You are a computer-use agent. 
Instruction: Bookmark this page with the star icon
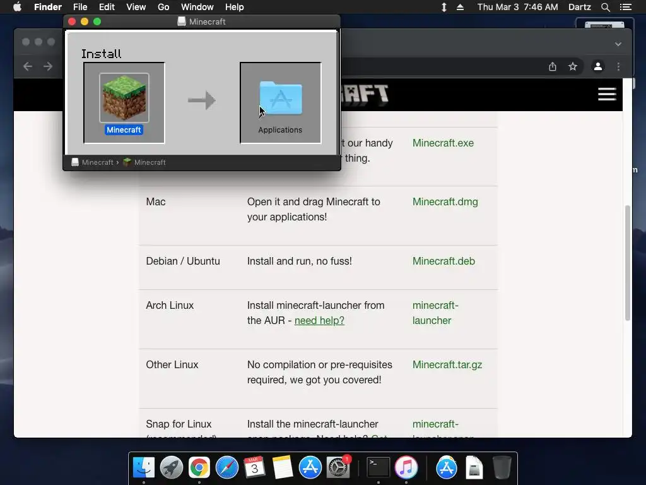(x=573, y=66)
